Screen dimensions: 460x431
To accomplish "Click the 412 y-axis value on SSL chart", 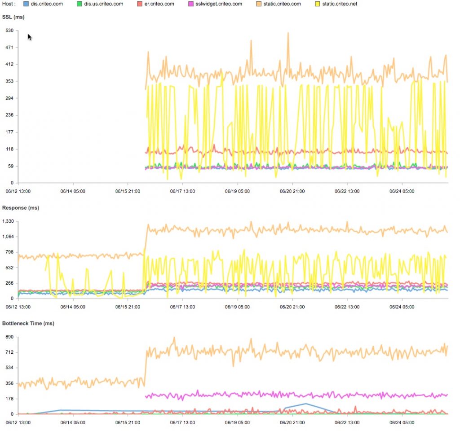I will pos(9,64).
